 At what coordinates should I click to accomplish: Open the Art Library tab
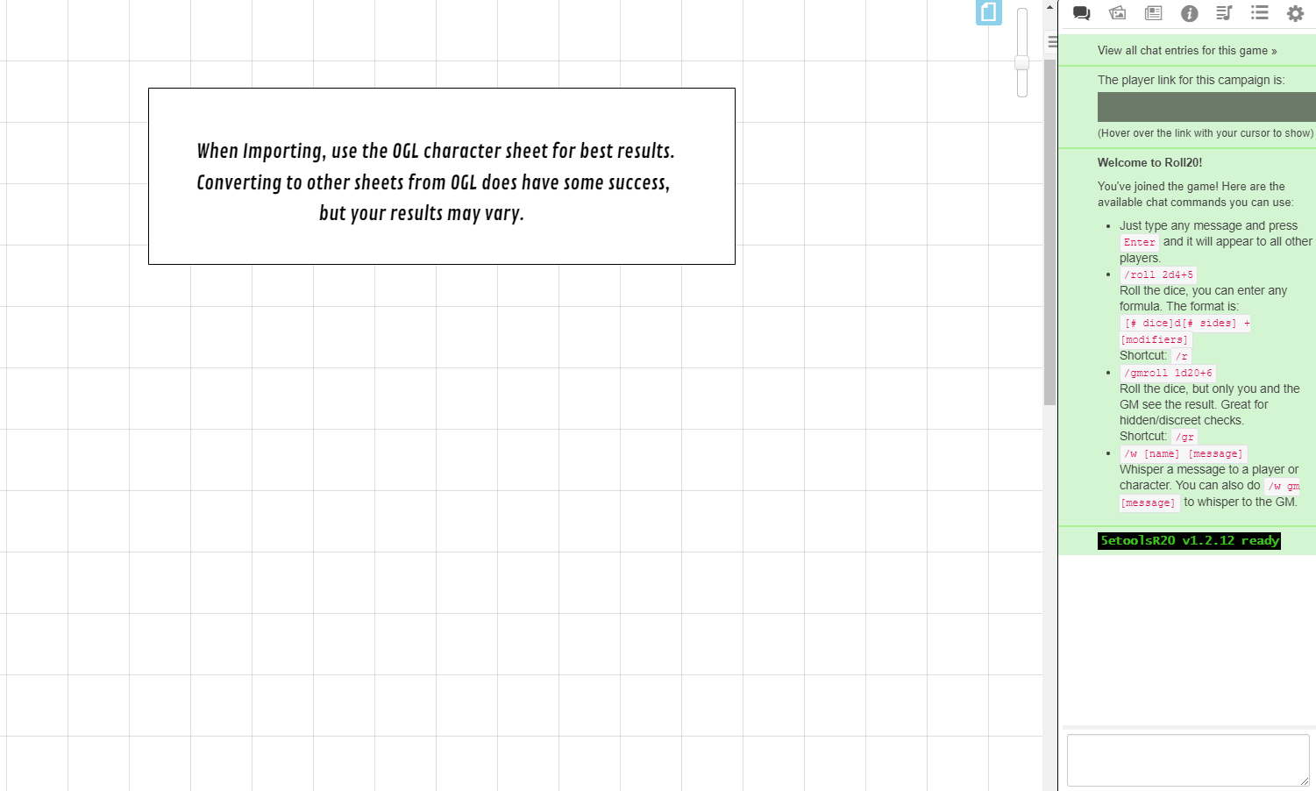pyautogui.click(x=1117, y=13)
